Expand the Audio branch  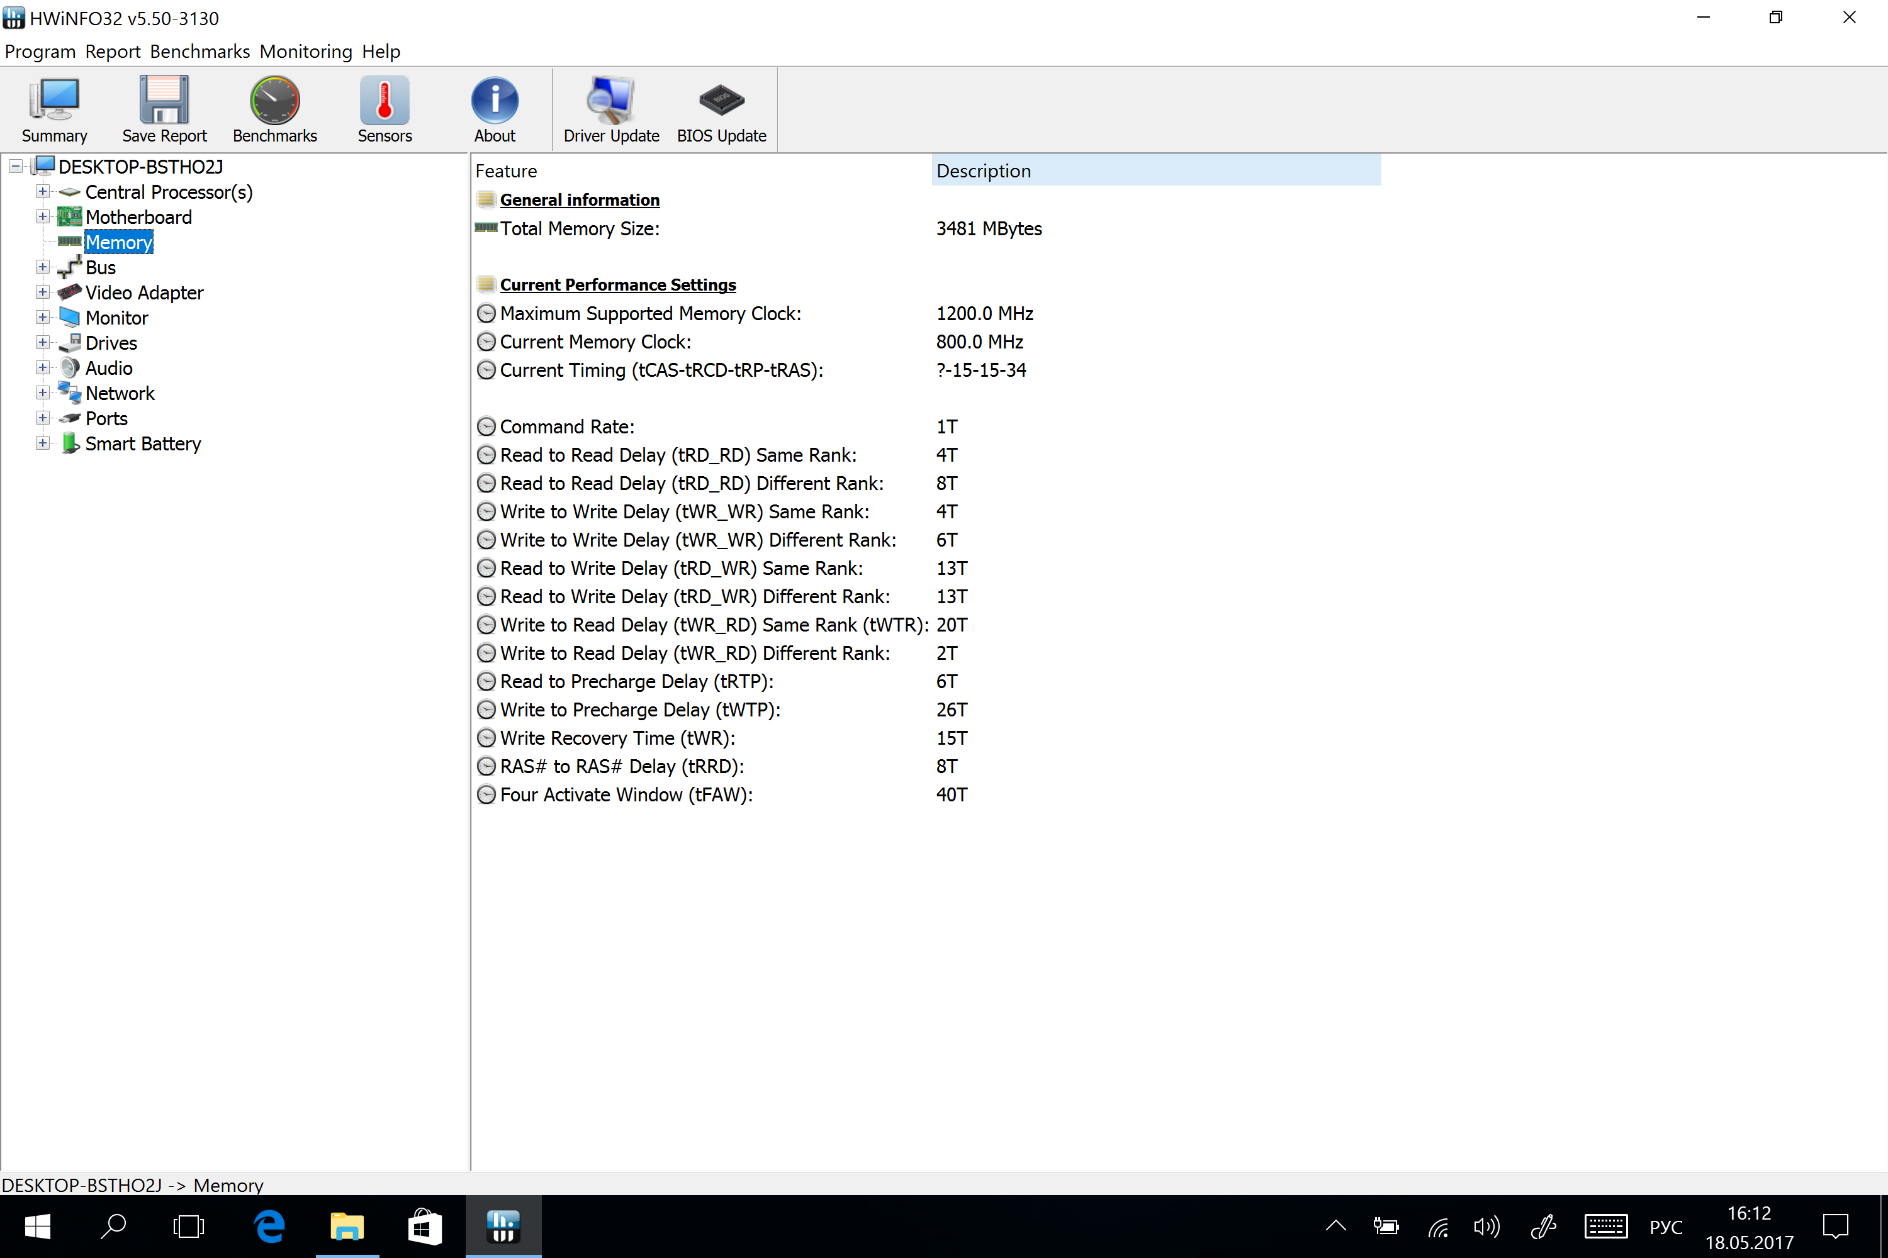43,367
